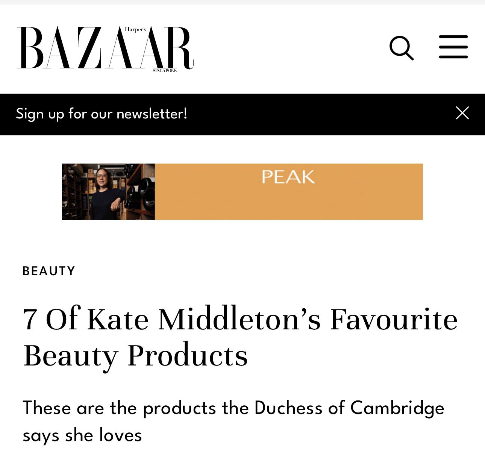Click the PEAK logo in the ad
485x467 pixels.
(x=288, y=177)
